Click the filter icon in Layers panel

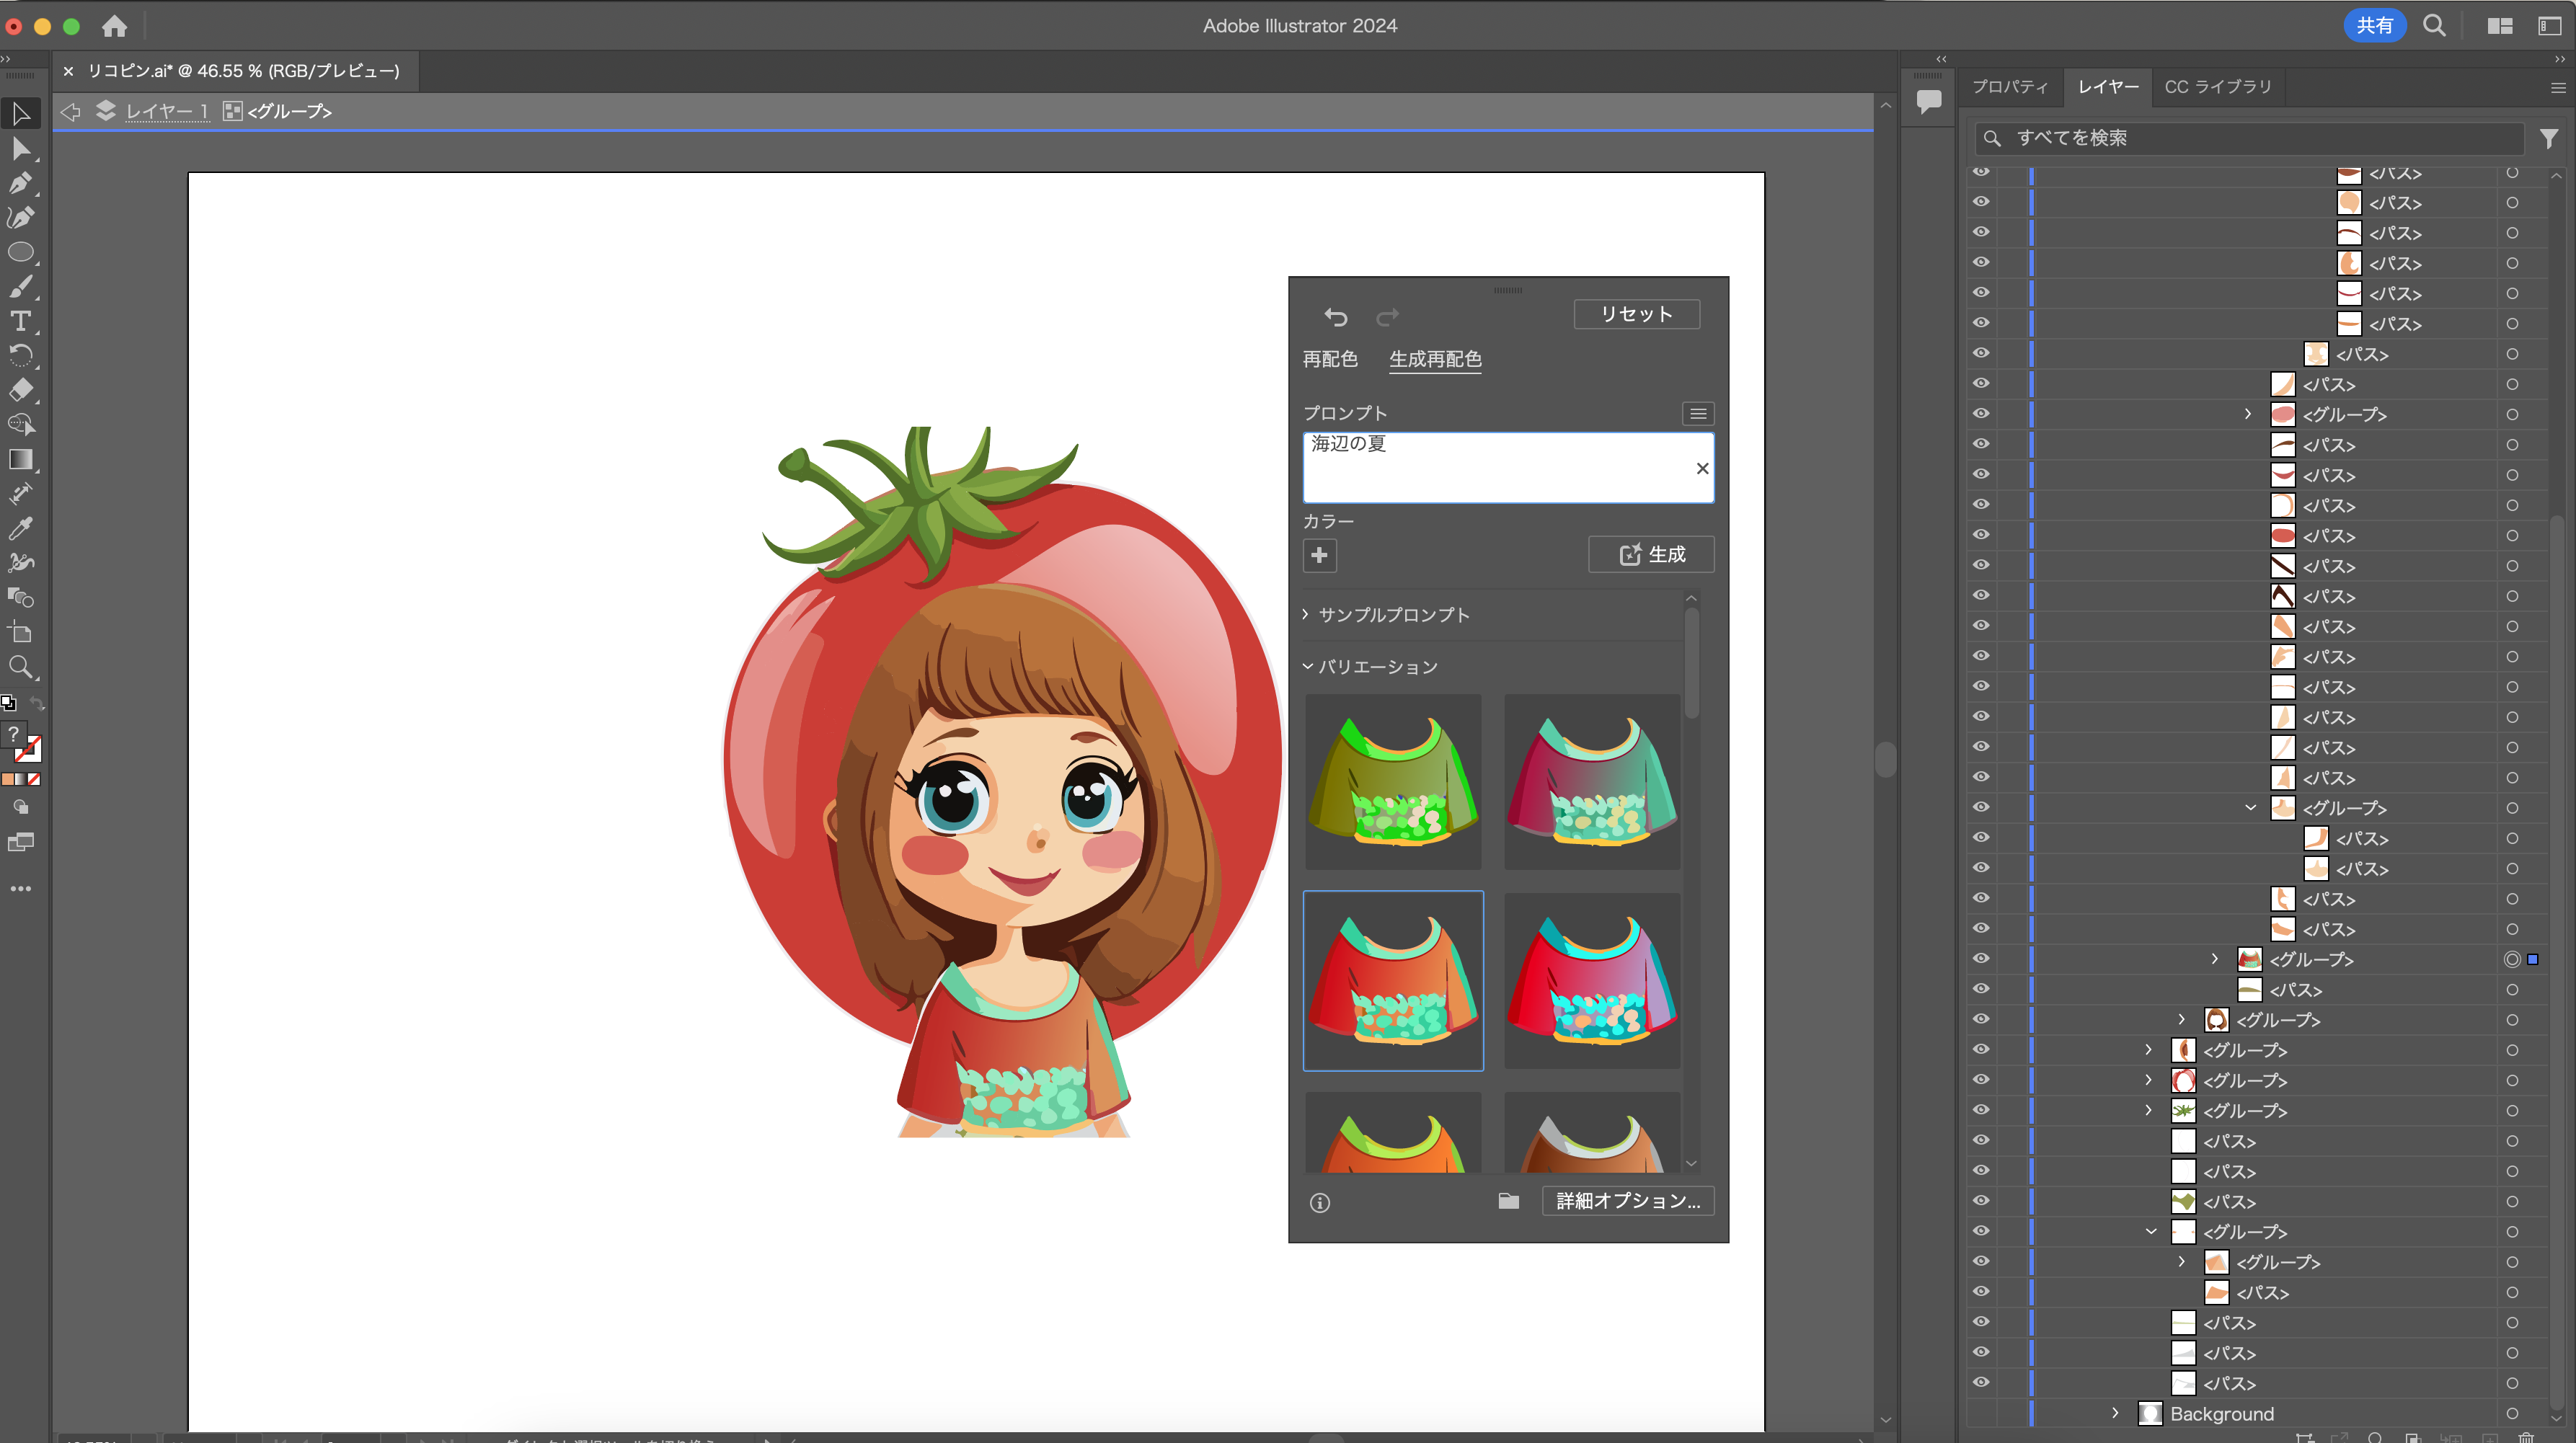point(2549,138)
